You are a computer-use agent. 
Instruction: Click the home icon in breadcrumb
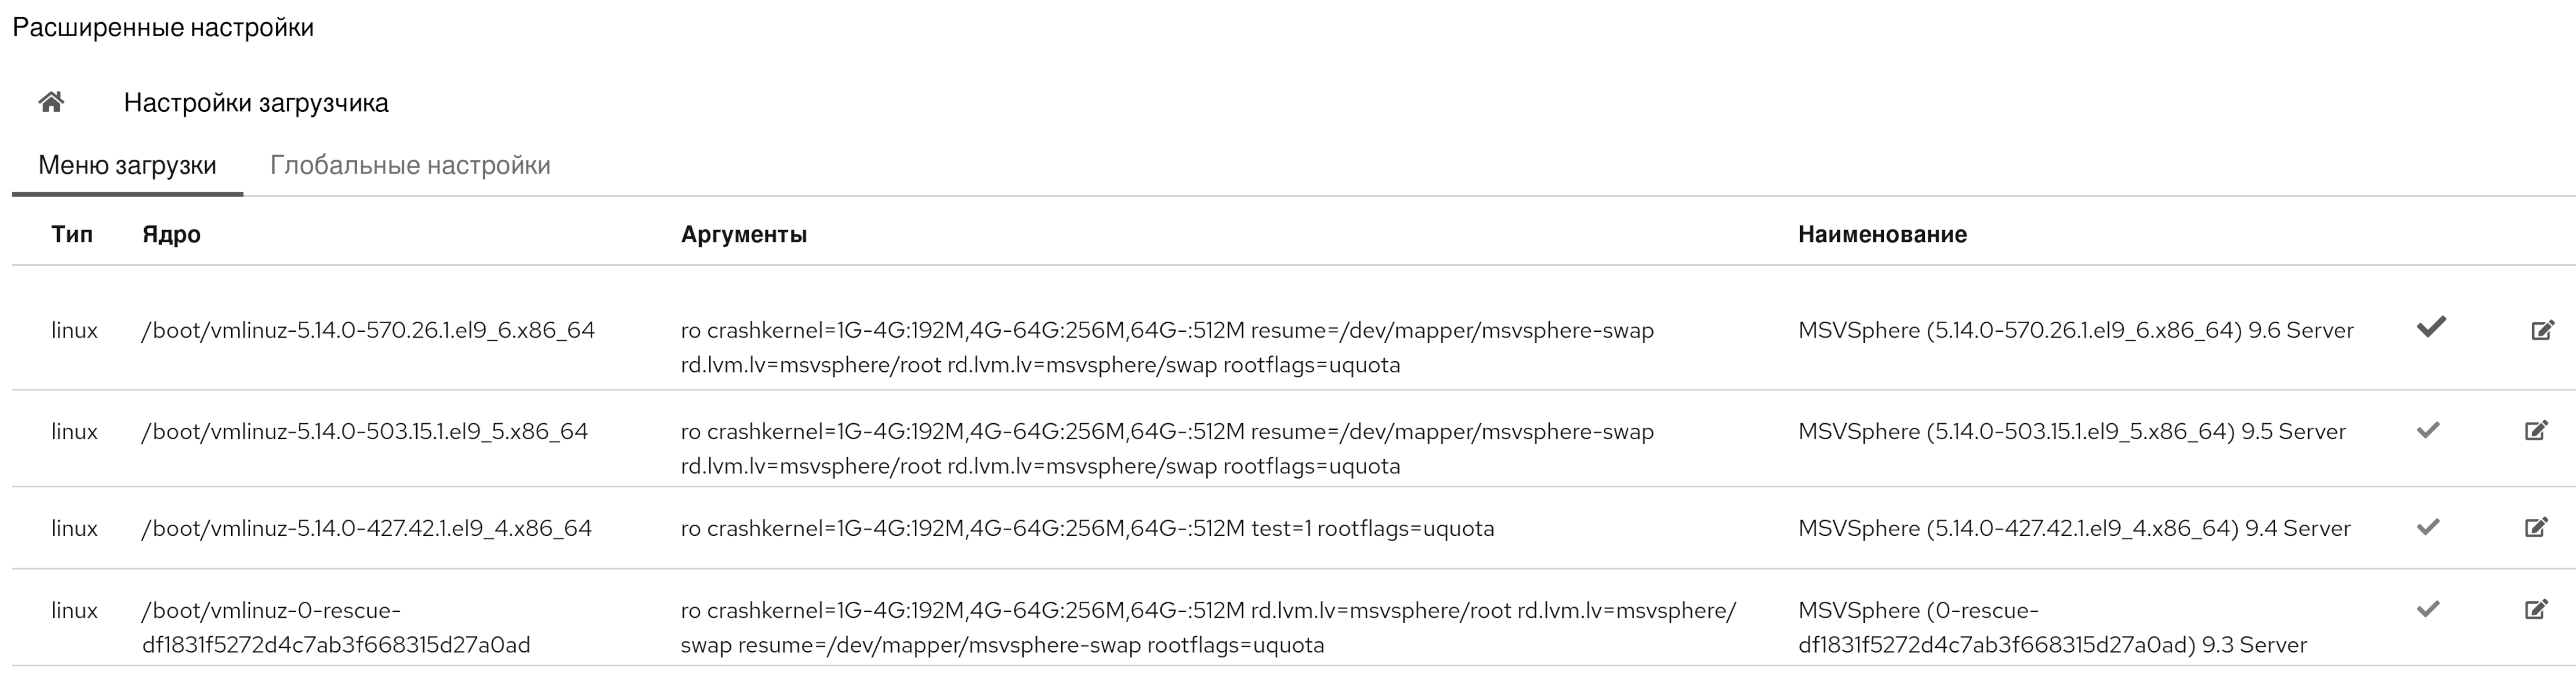(x=51, y=102)
